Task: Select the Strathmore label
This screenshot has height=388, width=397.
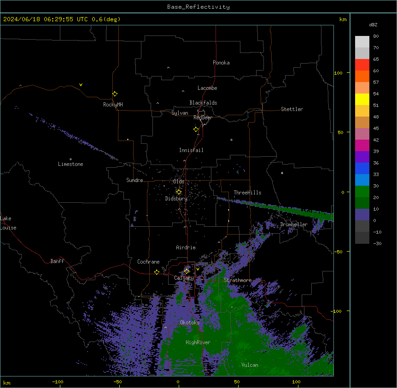Action: (238, 280)
